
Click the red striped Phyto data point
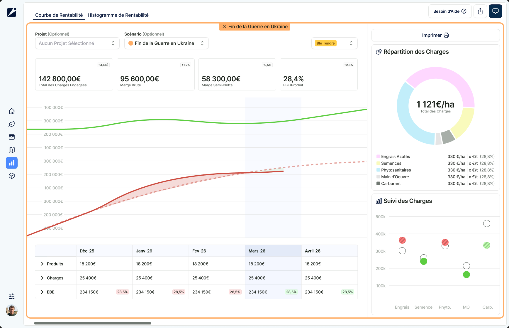[x=445, y=242]
